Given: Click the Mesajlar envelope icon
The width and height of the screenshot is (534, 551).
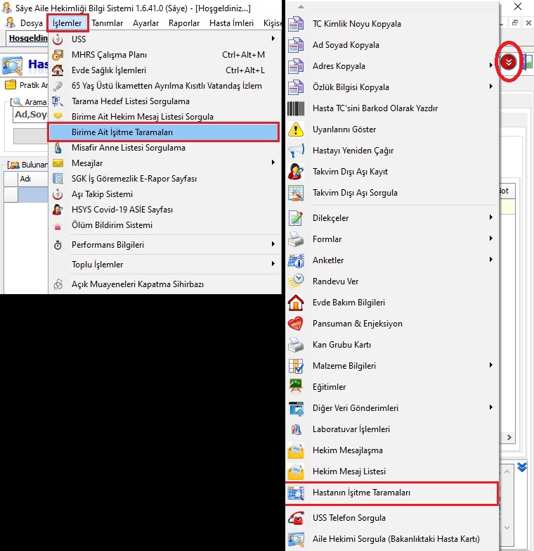Looking at the screenshot, I should point(58,163).
